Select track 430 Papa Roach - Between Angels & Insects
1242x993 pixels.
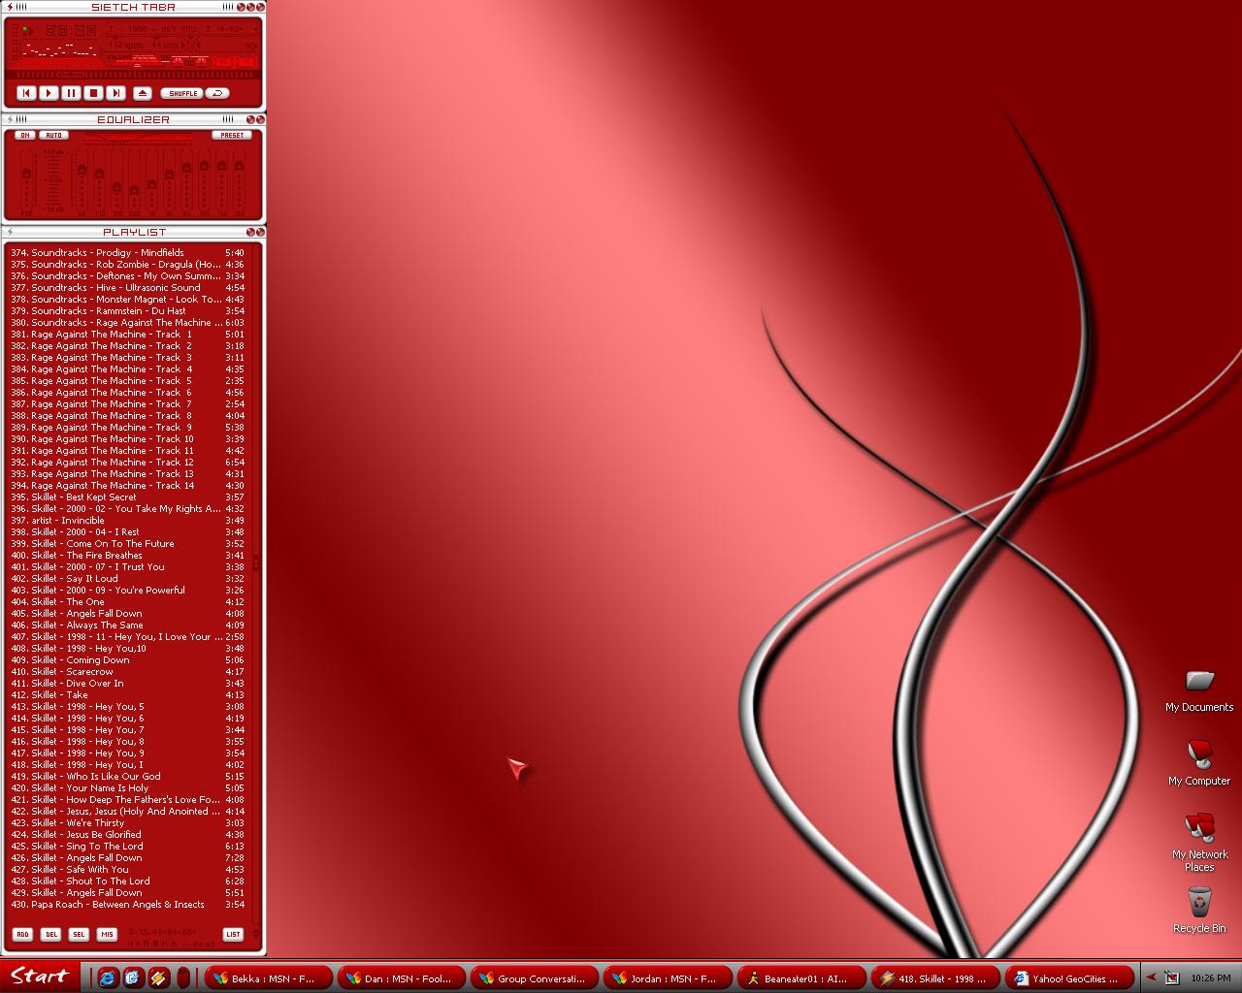(128, 905)
